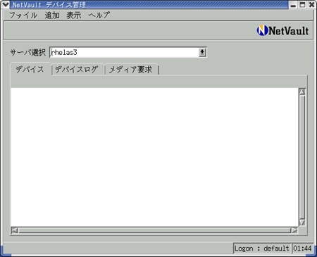Open the ヘルプ menu

pyautogui.click(x=99, y=15)
